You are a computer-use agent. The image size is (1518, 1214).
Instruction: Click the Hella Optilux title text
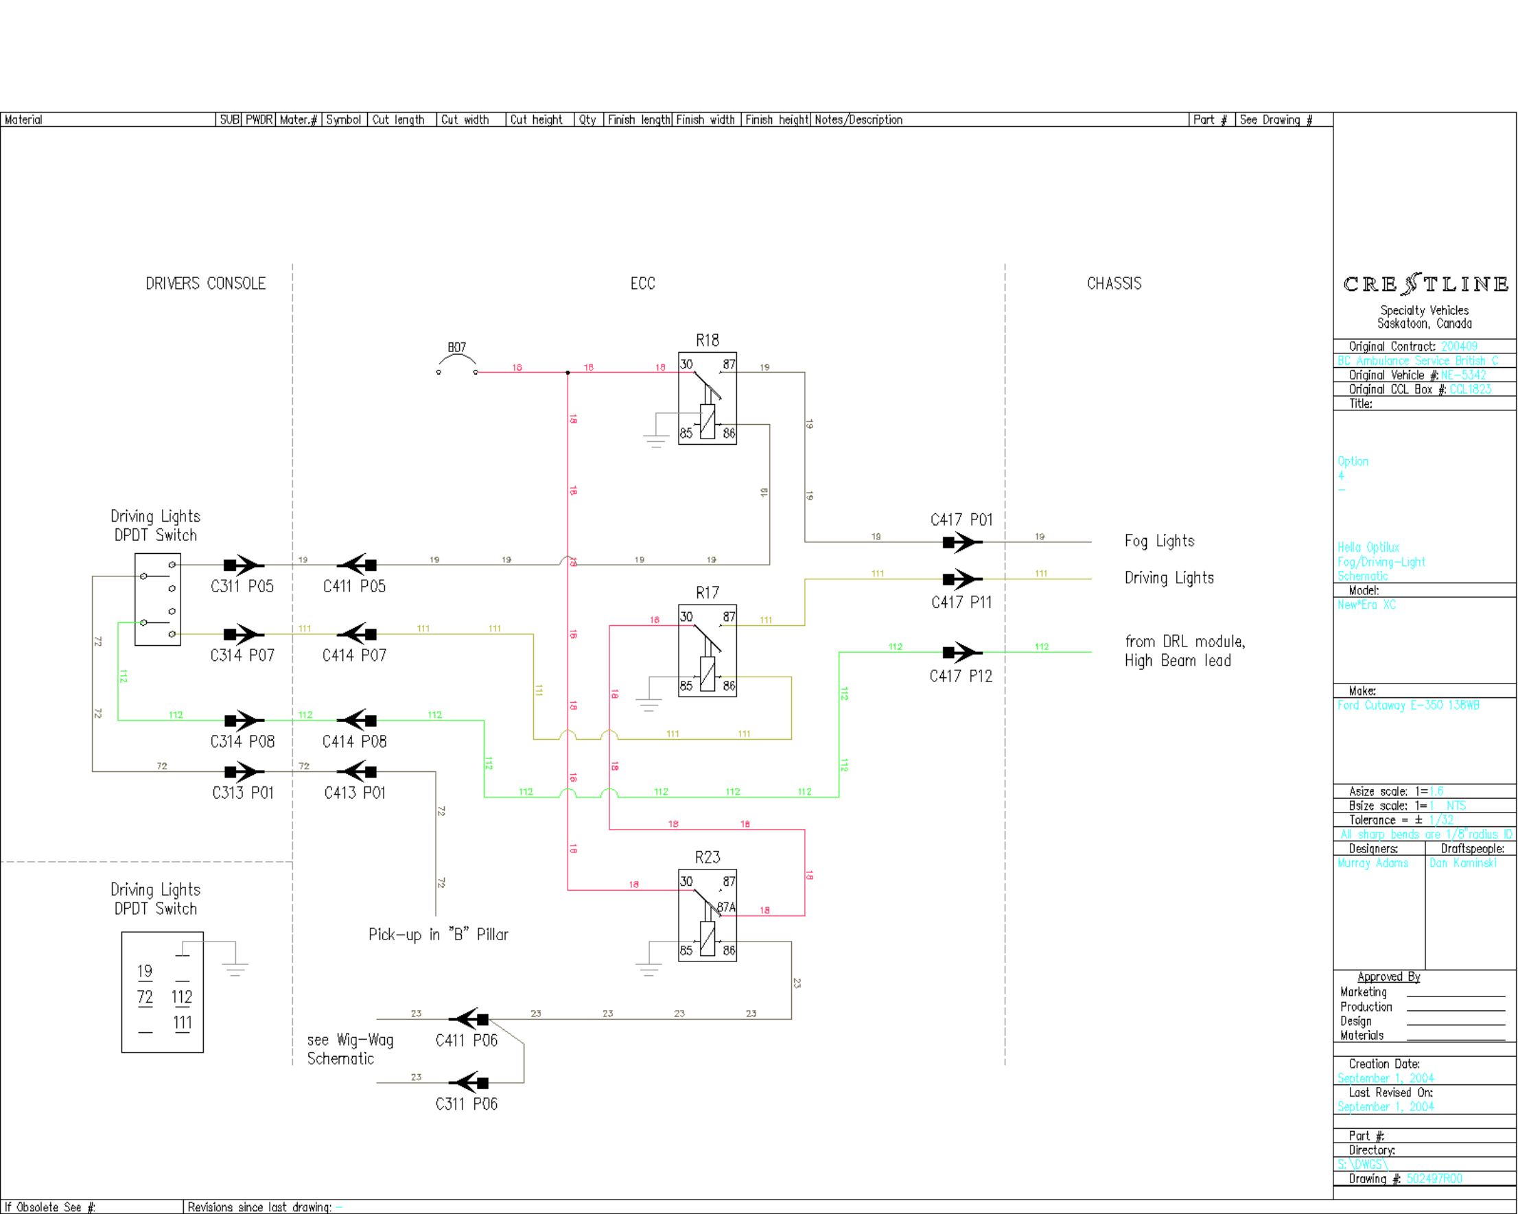(x=1381, y=561)
